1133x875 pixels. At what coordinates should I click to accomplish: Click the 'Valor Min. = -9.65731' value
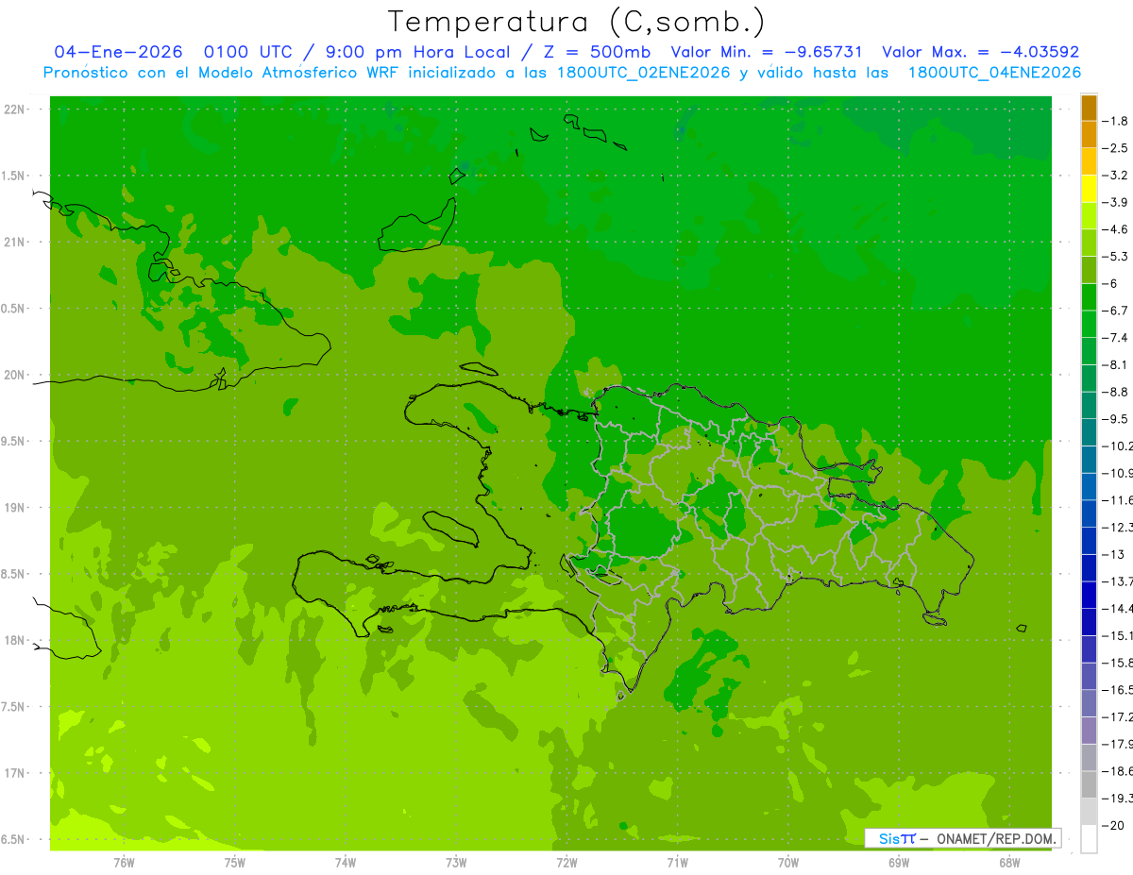(x=767, y=52)
